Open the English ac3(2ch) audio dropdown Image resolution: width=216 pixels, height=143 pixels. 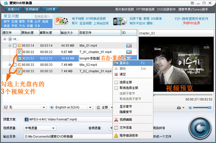pos(71,107)
